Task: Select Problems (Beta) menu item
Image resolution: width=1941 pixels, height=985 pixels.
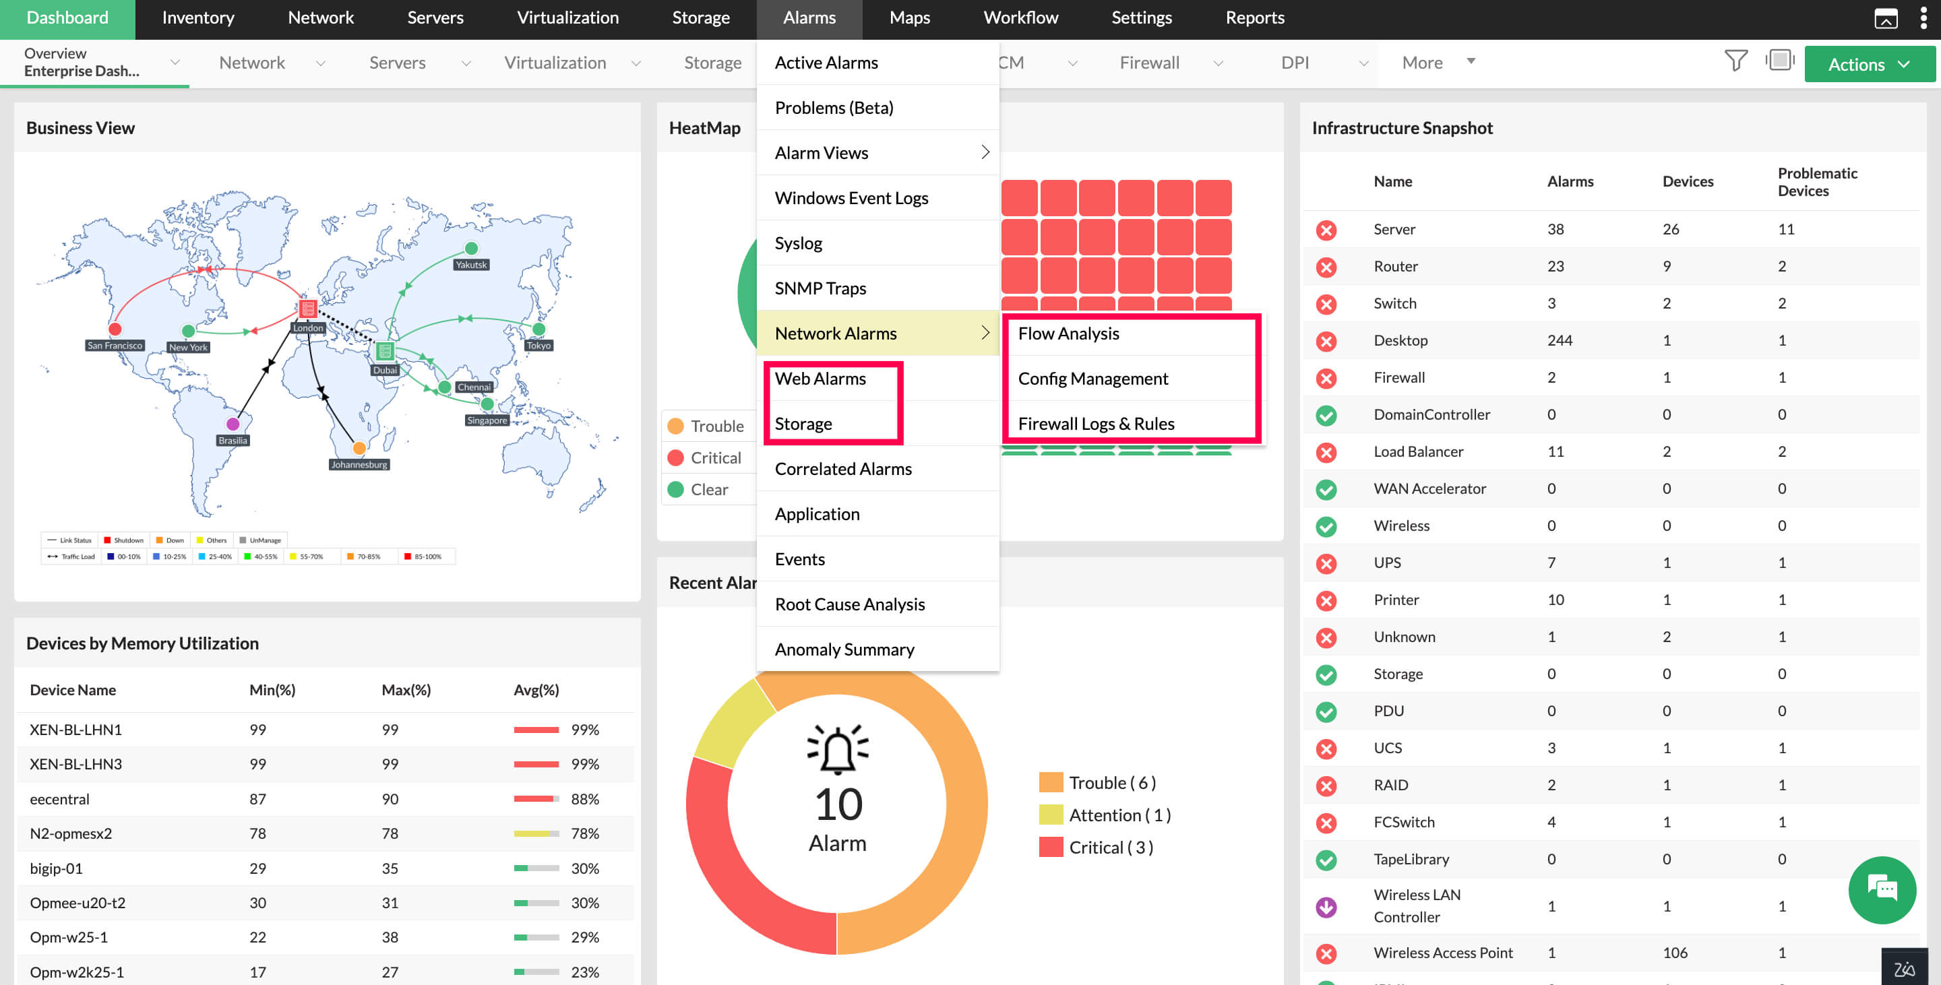Action: 877,108
